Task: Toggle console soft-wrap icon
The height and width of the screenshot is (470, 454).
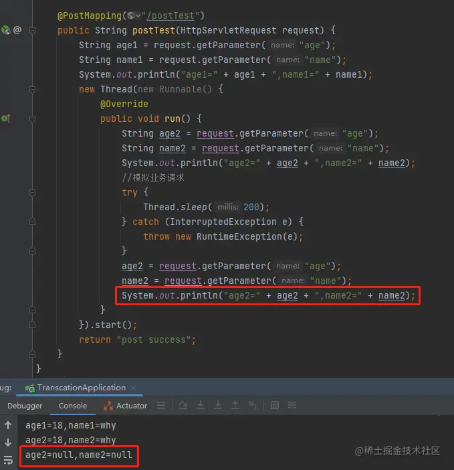Action: pos(8,460)
